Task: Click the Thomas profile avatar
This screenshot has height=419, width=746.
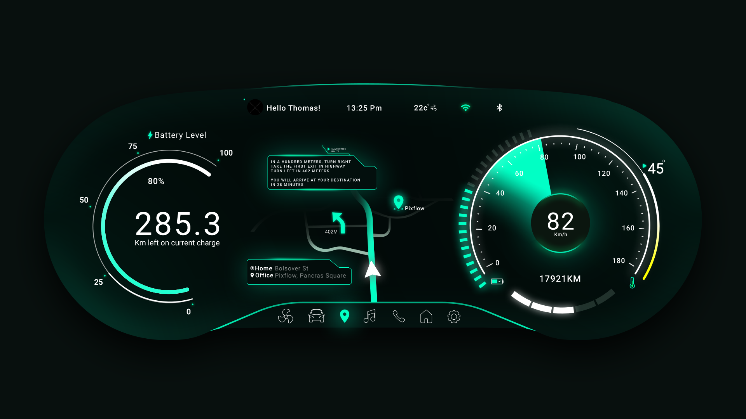Action: (x=255, y=107)
